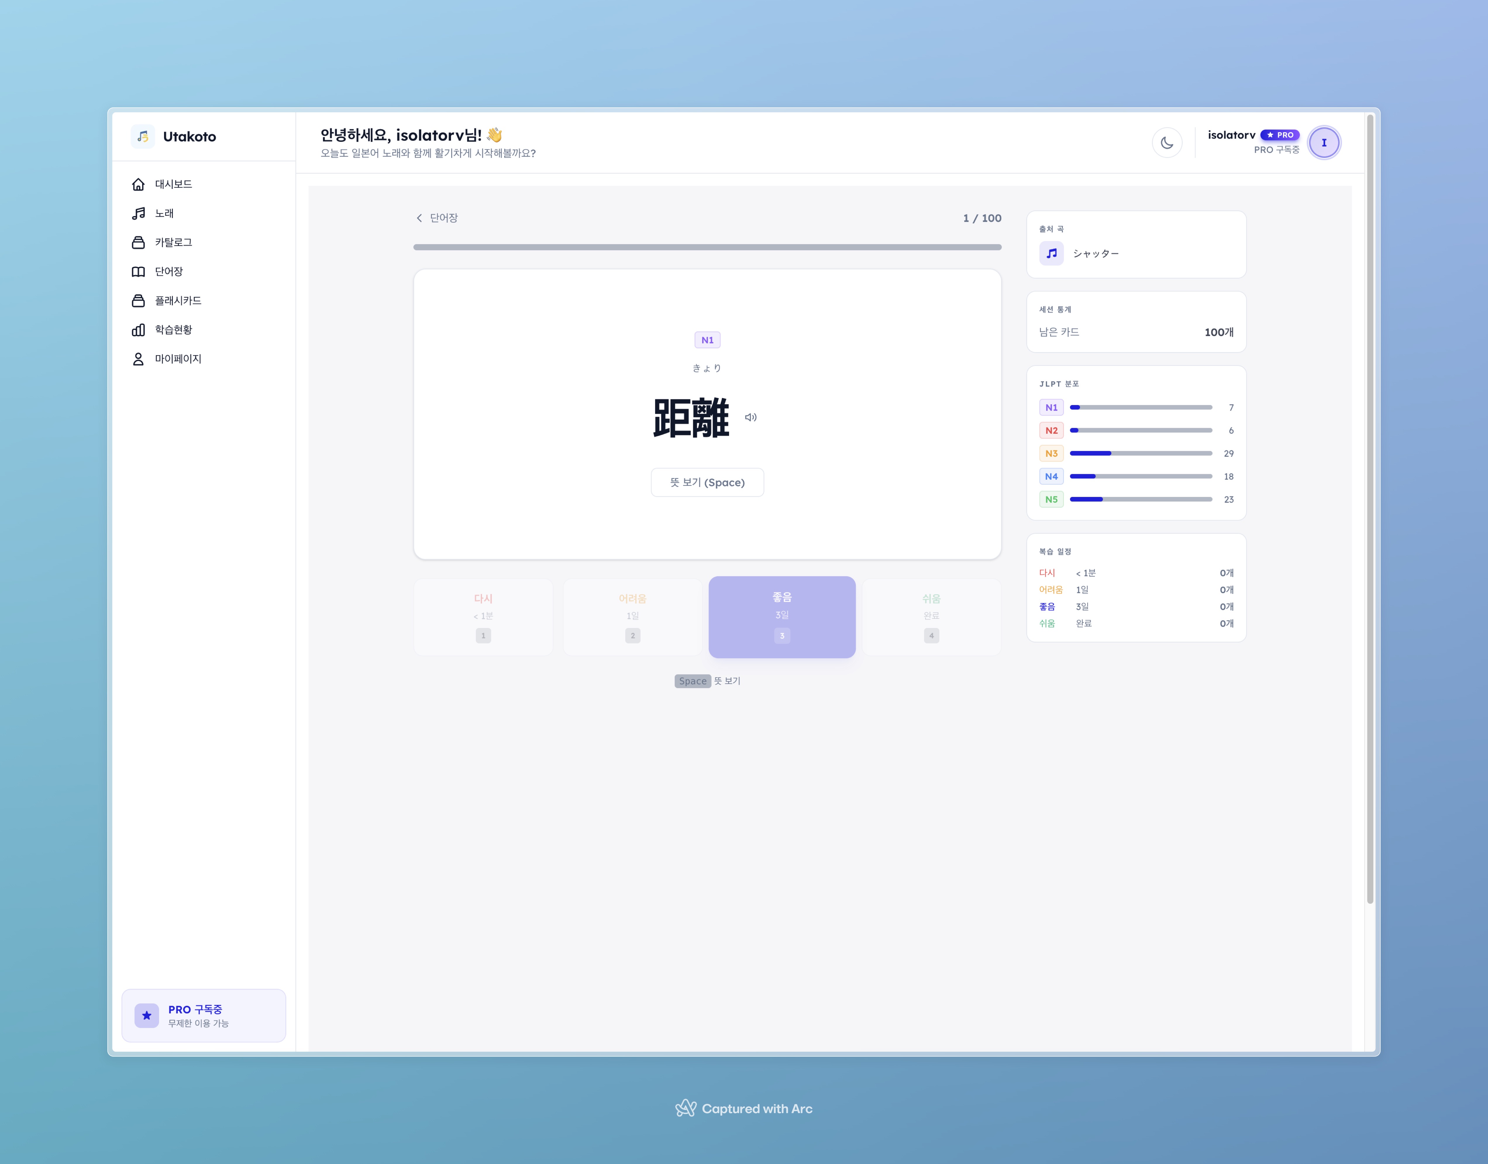The image size is (1488, 1164).
Task: Click the isolatorv user avatar
Action: click(x=1324, y=143)
